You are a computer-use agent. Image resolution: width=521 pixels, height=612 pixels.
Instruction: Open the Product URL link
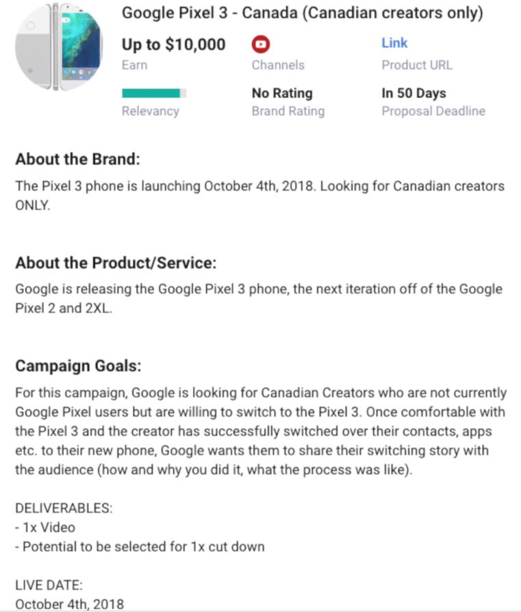click(x=394, y=43)
